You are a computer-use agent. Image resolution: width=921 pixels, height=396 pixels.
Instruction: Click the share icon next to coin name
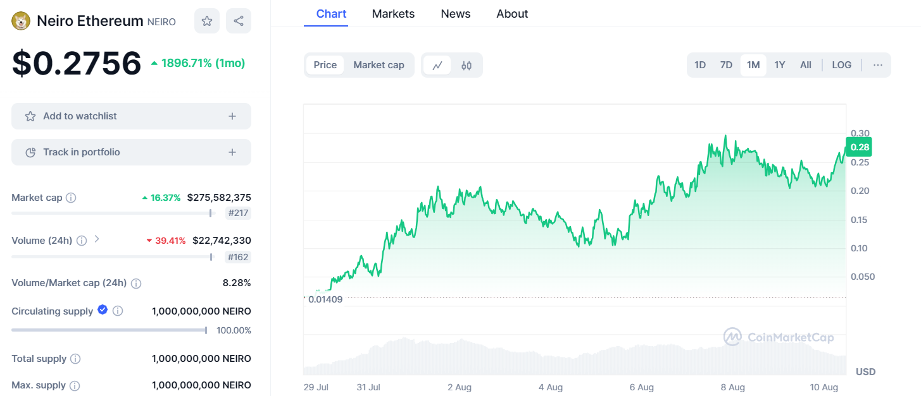(239, 21)
